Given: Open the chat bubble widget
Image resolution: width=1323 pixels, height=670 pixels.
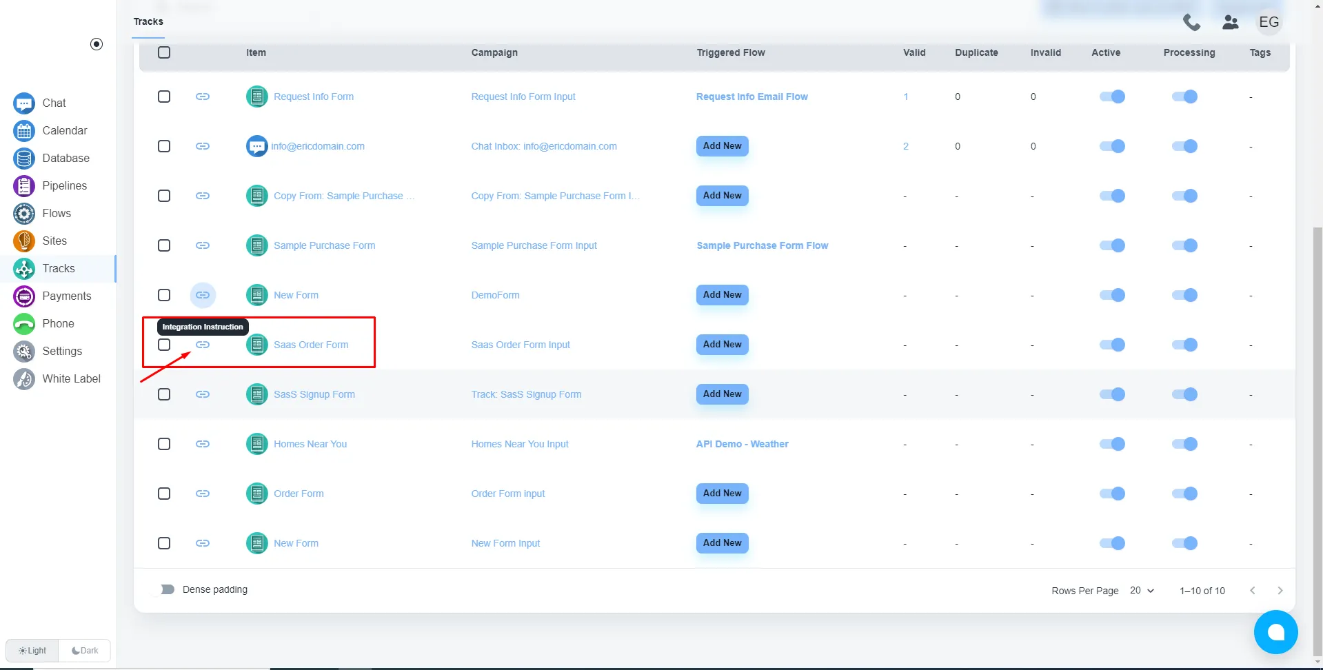Looking at the screenshot, I should click(1275, 632).
